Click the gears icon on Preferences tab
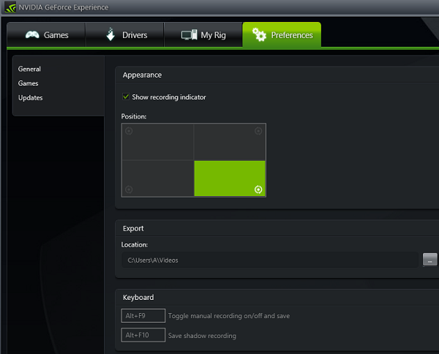This screenshot has height=354, width=439. (x=259, y=35)
